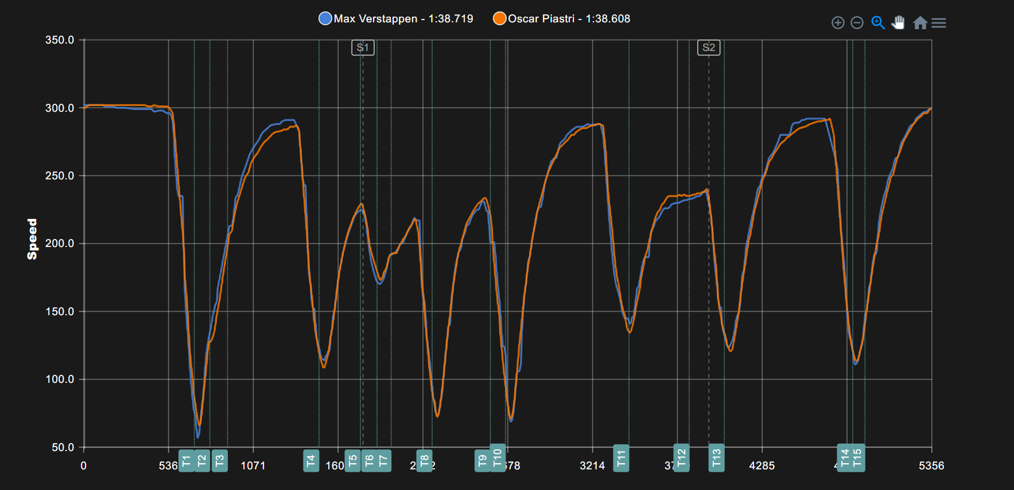Activate the selection zoom magnifier tool
The width and height of the screenshot is (1014, 490).
tap(878, 23)
